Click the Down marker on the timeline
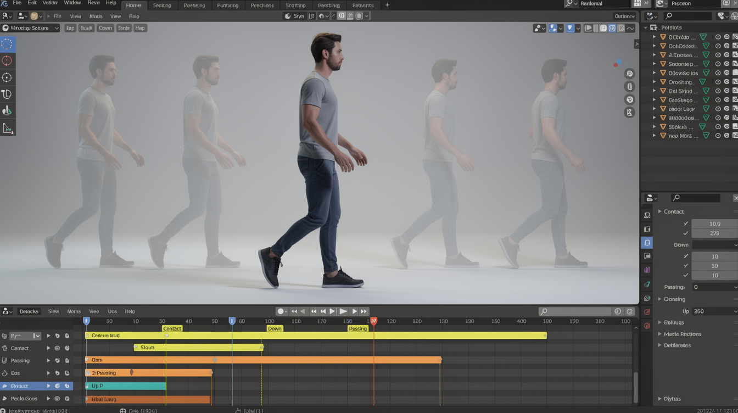Image resolution: width=738 pixels, height=413 pixels. 275,328
